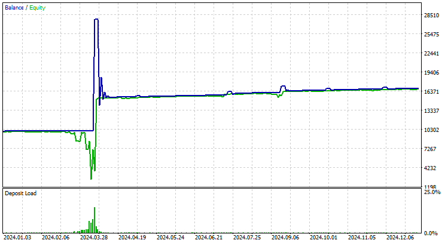Click the 25475 y-axis value
The height and width of the screenshot is (243, 448).
pyautogui.click(x=431, y=34)
